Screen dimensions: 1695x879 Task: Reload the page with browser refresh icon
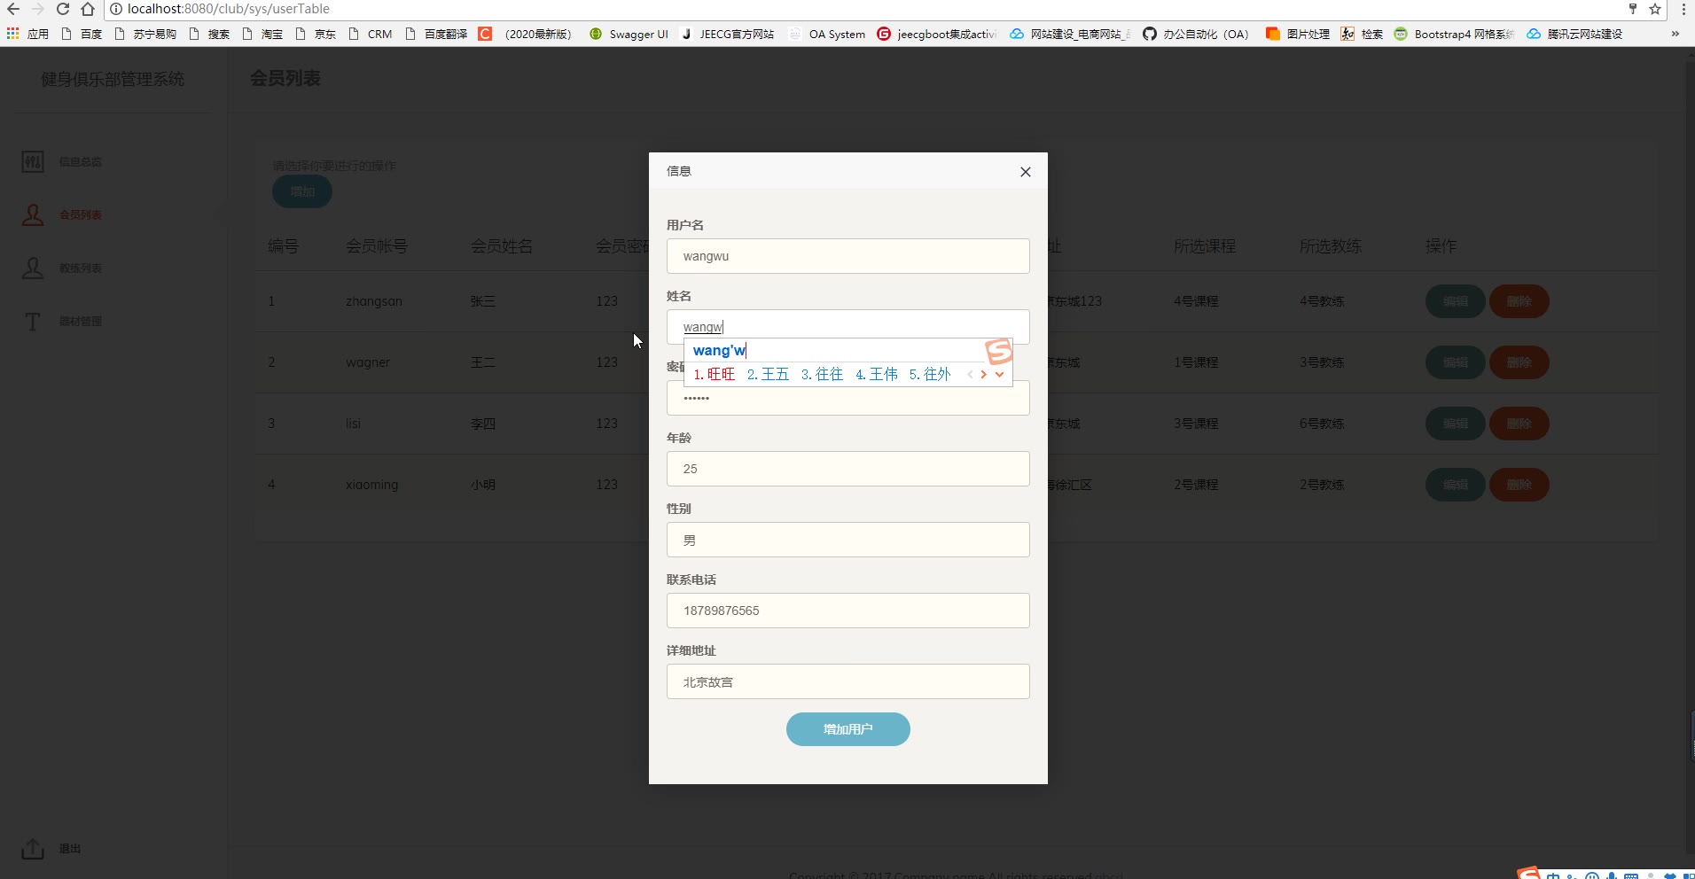click(63, 9)
